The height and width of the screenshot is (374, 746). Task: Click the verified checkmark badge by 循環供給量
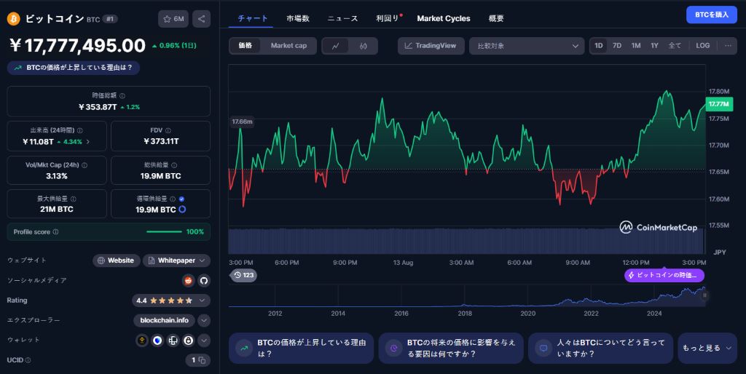pyautogui.click(x=181, y=199)
